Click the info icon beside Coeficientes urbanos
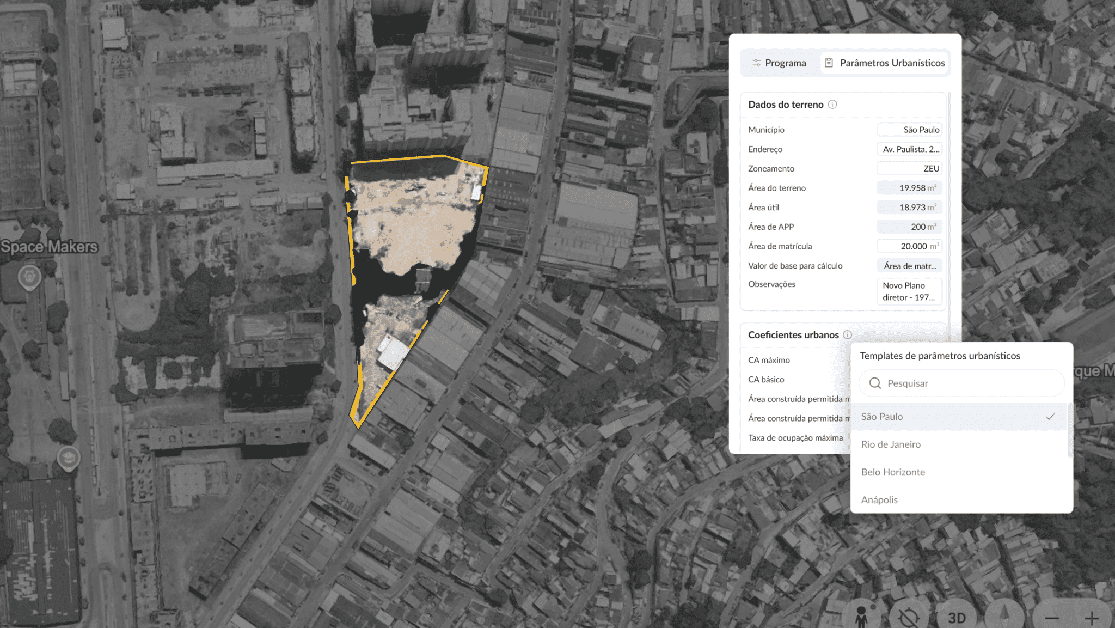 click(x=847, y=335)
